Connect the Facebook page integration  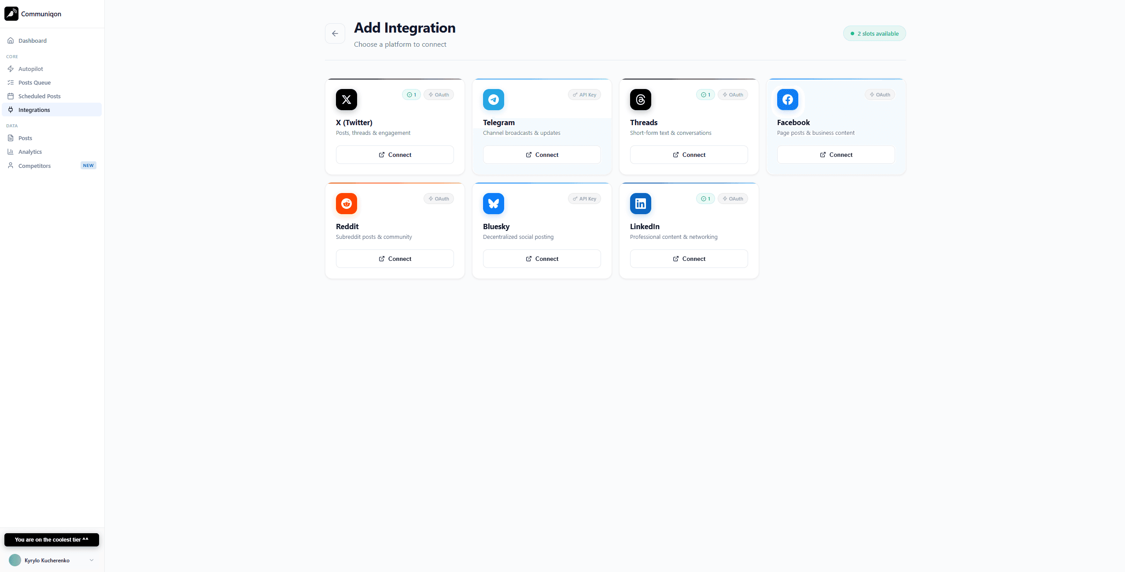coord(836,155)
